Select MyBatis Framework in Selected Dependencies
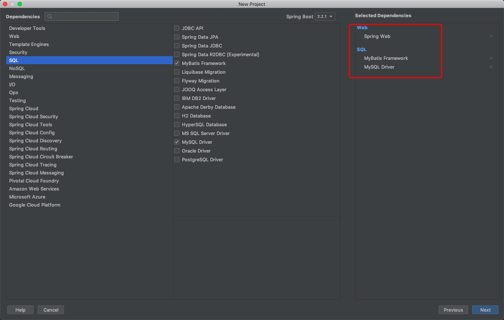This screenshot has width=504, height=320. coord(386,58)
